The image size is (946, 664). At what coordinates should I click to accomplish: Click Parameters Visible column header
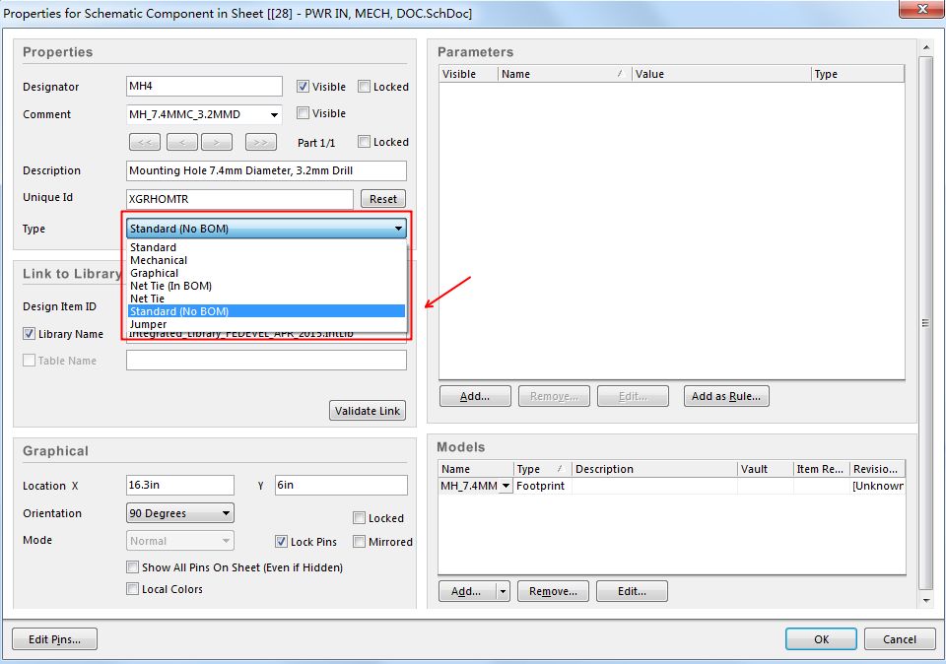coord(469,74)
